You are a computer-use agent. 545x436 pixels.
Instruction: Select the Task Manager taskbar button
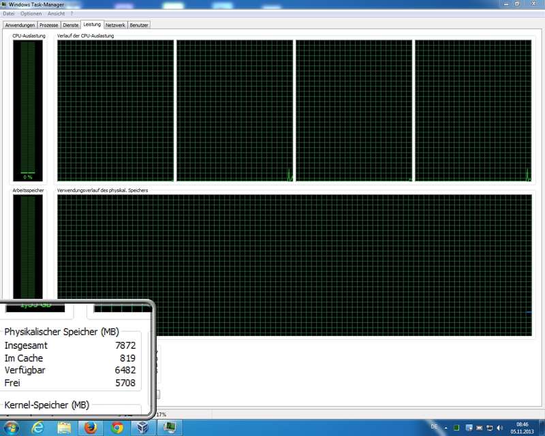[170, 428]
